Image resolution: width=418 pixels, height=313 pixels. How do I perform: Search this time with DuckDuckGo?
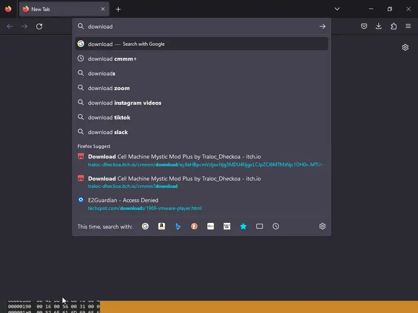pos(194,226)
